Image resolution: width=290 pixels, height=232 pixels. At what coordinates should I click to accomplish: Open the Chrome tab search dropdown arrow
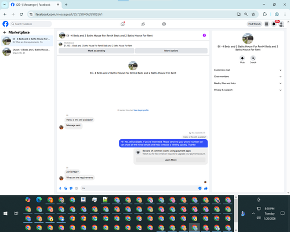5,5
